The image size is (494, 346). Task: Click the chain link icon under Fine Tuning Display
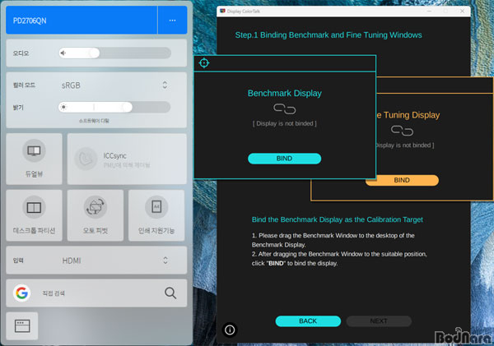point(402,131)
